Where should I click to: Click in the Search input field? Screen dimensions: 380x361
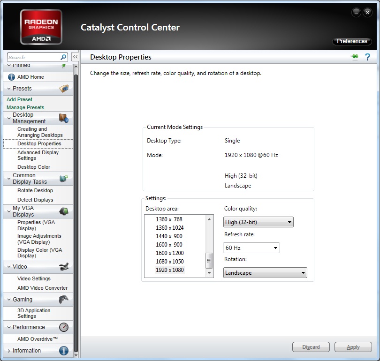coord(33,57)
